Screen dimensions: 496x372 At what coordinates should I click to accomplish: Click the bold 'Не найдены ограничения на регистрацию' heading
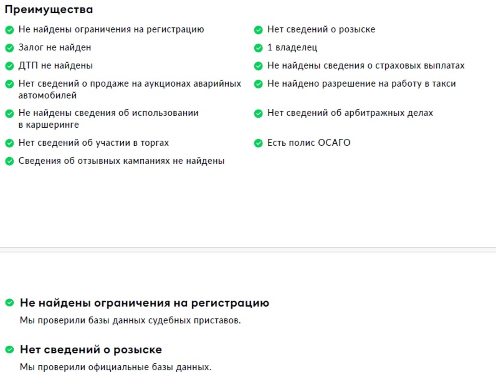(145, 303)
